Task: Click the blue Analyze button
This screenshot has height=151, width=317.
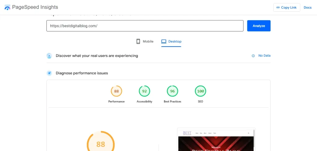Action: 259,26
